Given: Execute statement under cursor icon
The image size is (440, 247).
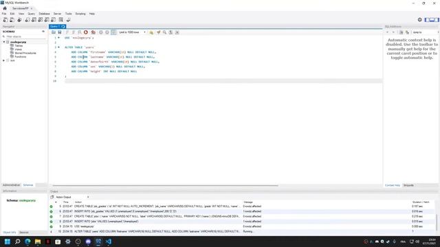Looking at the screenshot, I should pos(74,32).
